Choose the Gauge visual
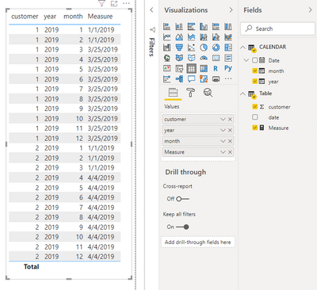317x290 pixels. click(204, 58)
